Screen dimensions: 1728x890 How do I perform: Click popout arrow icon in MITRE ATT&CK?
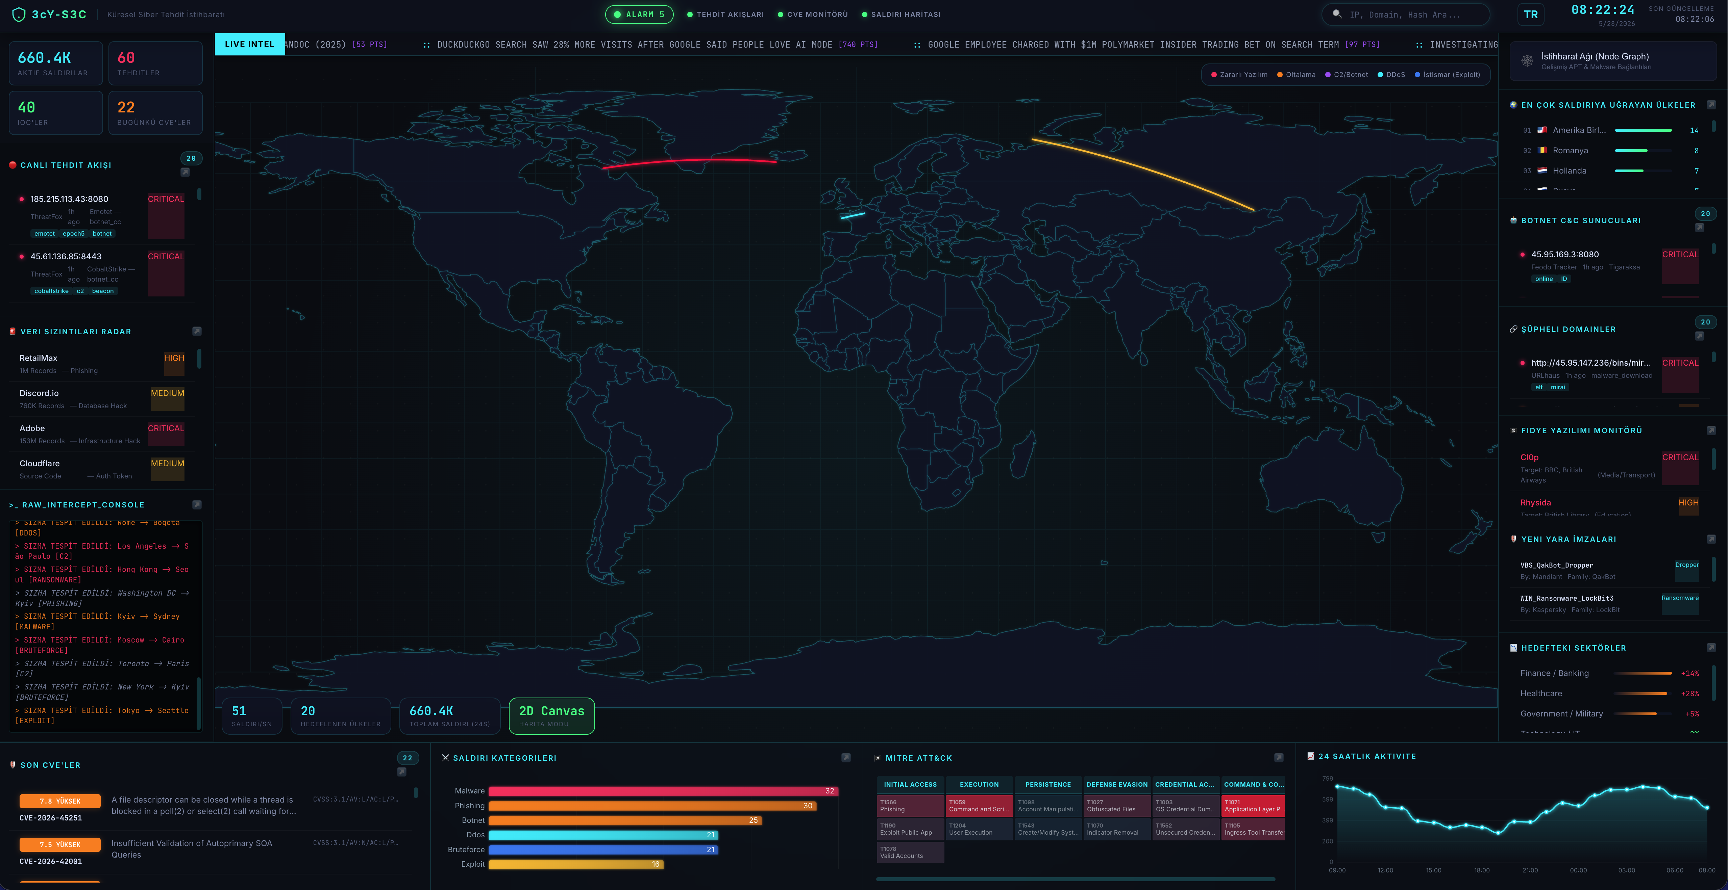pyautogui.click(x=1279, y=757)
